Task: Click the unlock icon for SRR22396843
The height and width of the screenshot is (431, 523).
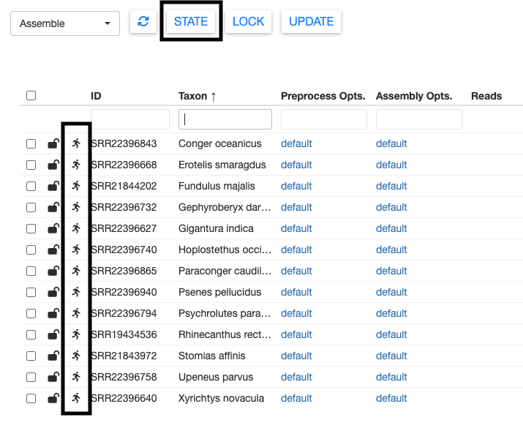Action: pos(53,143)
